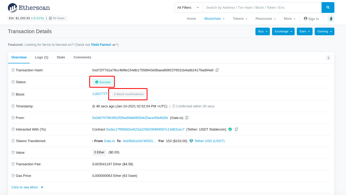Click the help icon beside Gas Price
The image size is (346, 195).
tap(13, 176)
